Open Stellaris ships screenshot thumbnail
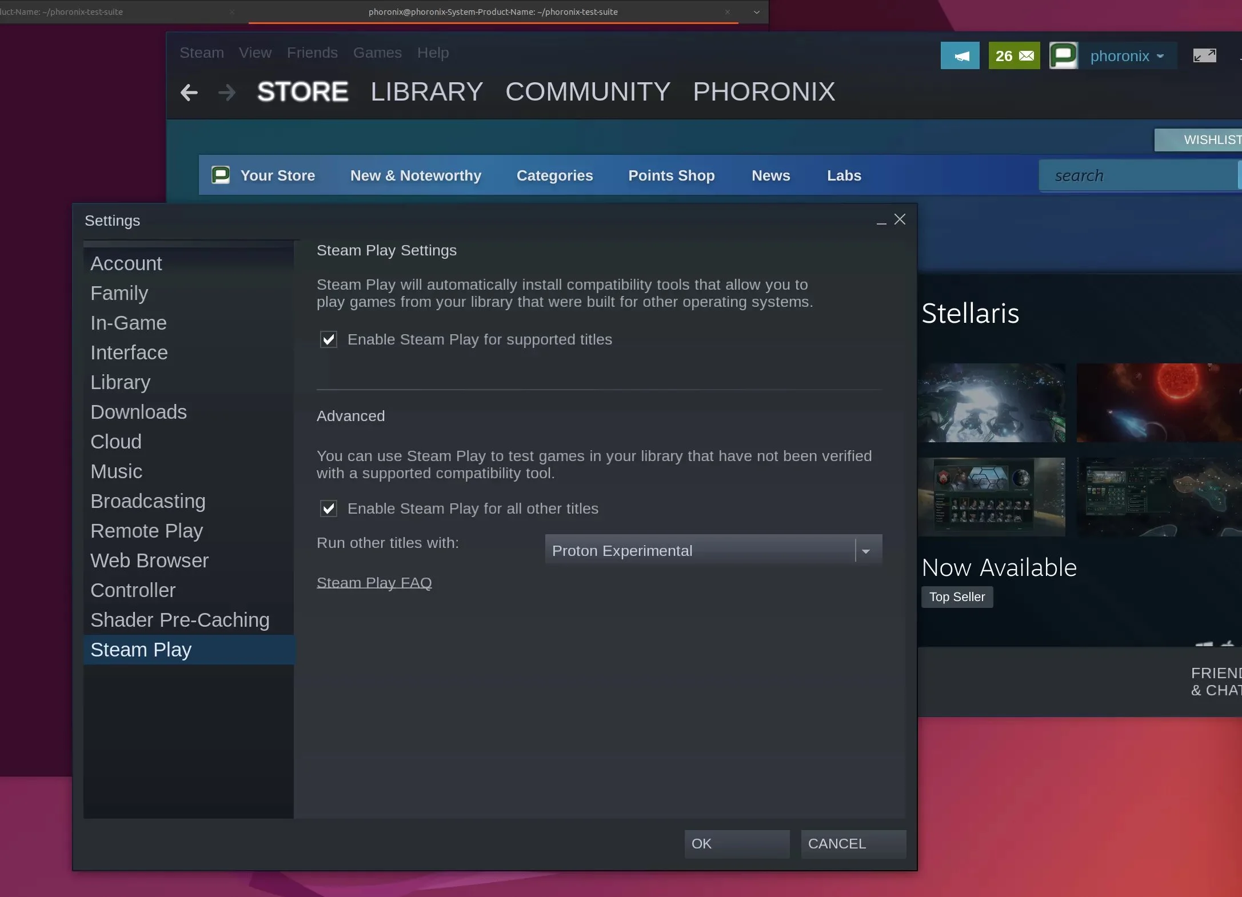Image resolution: width=1242 pixels, height=897 pixels. point(992,403)
